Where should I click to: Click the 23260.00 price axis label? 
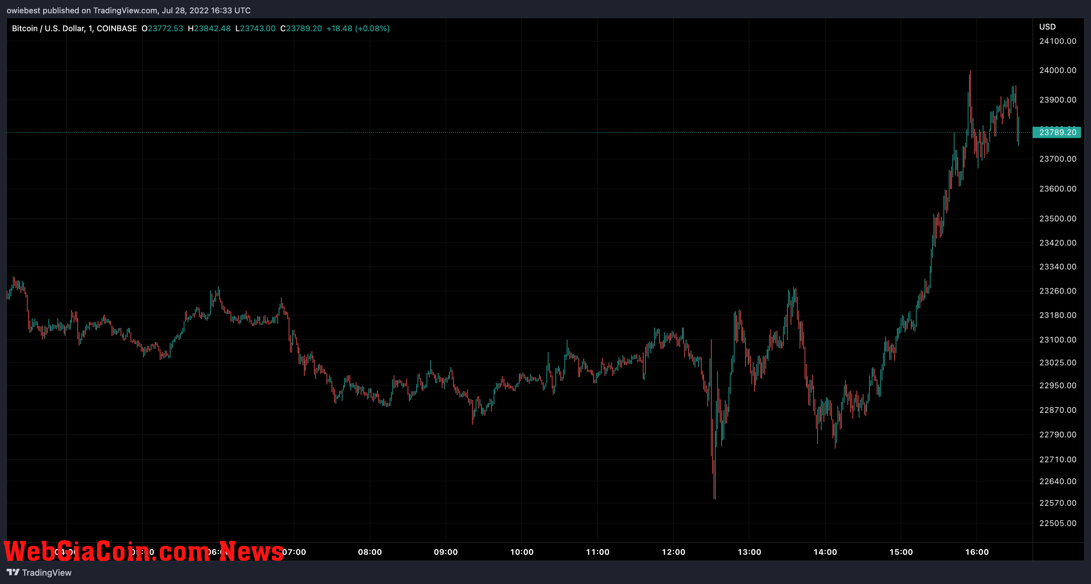[1057, 291]
